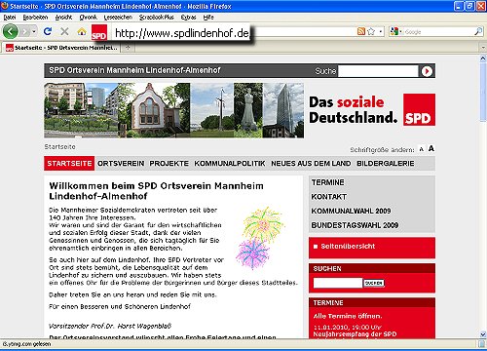This screenshot has width=487, height=351.
Task: Select the larger font size A
Action: [431, 148]
